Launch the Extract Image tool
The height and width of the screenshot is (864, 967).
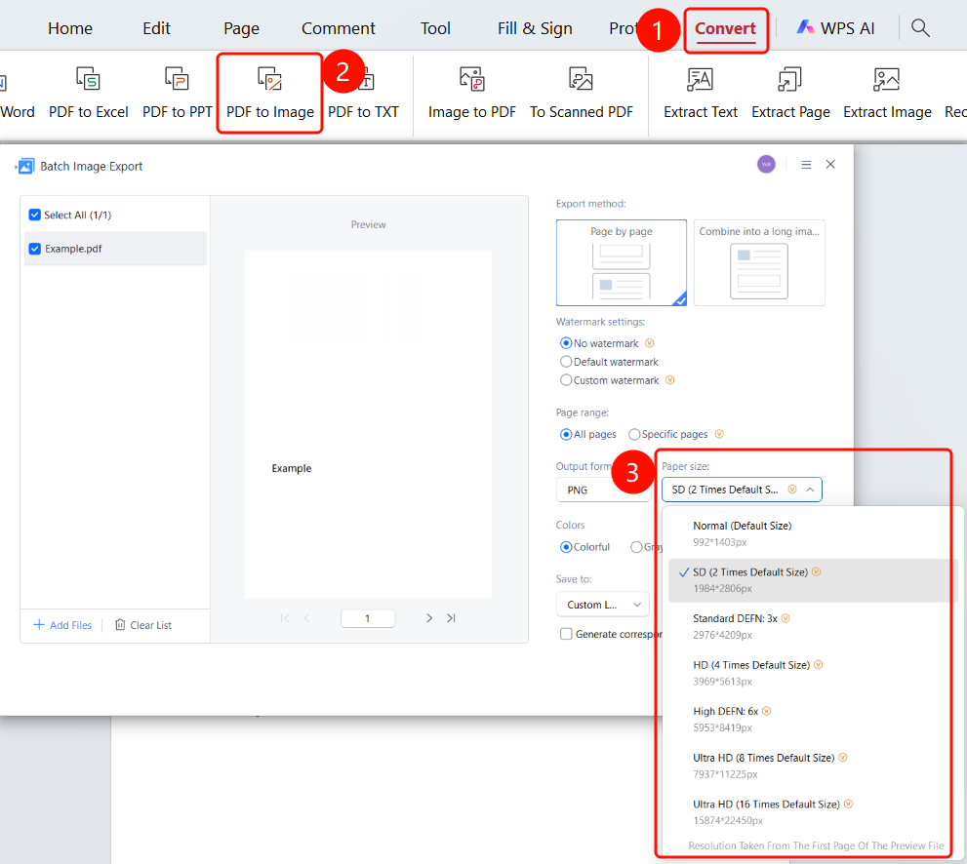coord(887,93)
